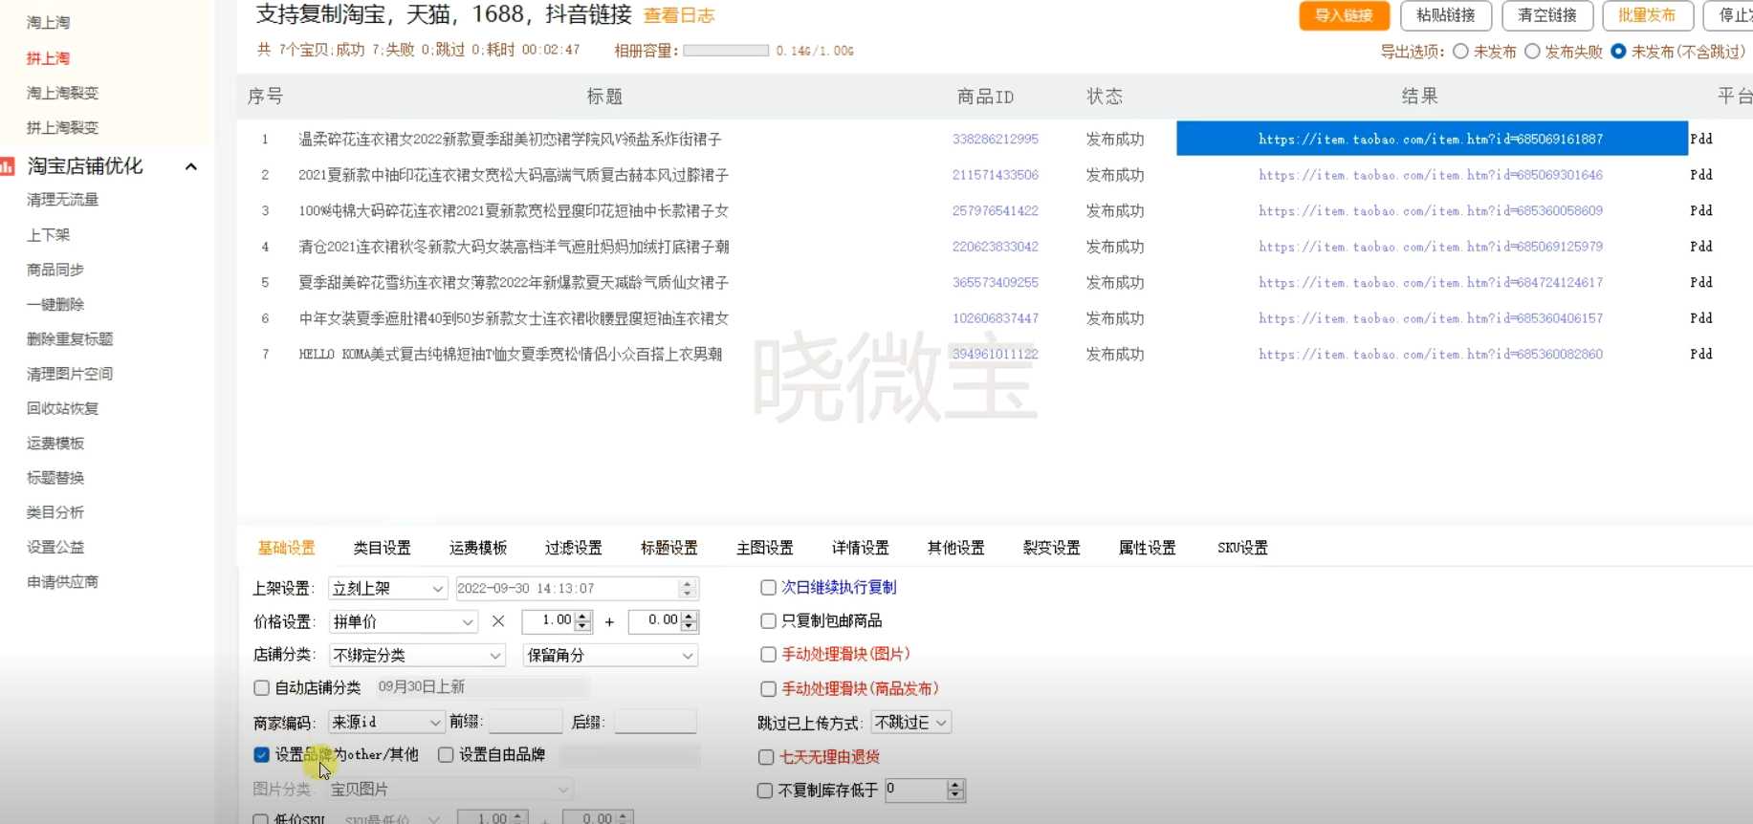Image resolution: width=1753 pixels, height=824 pixels.
Task: Click the 淘宝店铺优化 sidebar icon
Action: 7,166
